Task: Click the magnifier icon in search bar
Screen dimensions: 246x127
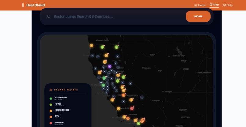Action: point(49,16)
